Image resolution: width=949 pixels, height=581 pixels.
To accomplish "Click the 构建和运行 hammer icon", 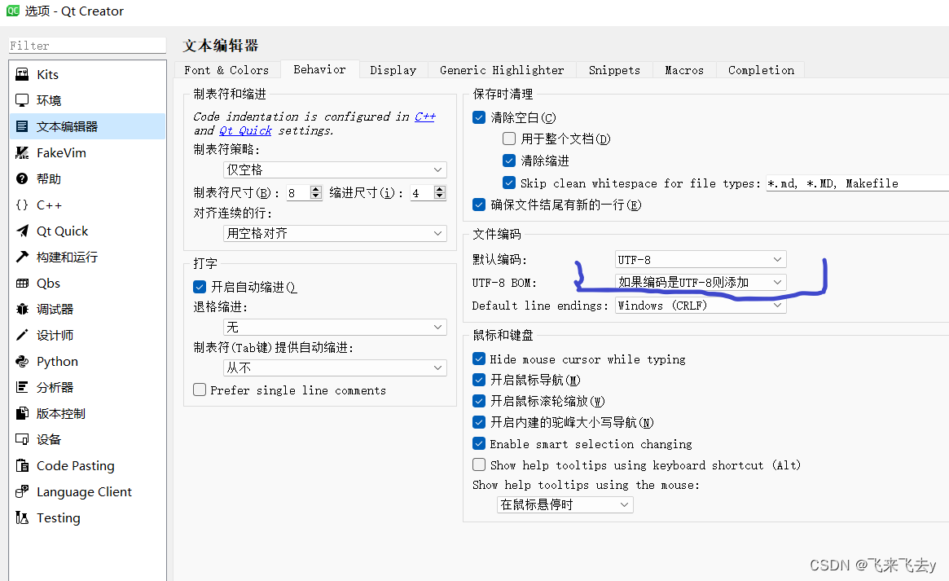I will pos(22,257).
